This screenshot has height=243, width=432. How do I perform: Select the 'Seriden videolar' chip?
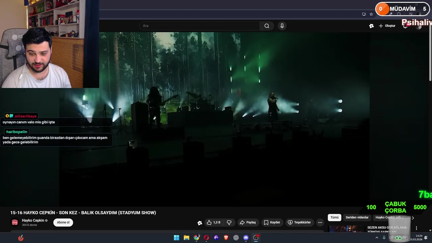(x=357, y=217)
